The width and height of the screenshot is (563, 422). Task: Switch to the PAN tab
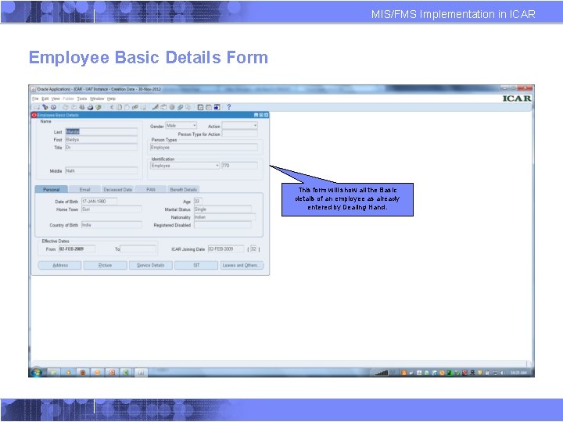point(151,189)
